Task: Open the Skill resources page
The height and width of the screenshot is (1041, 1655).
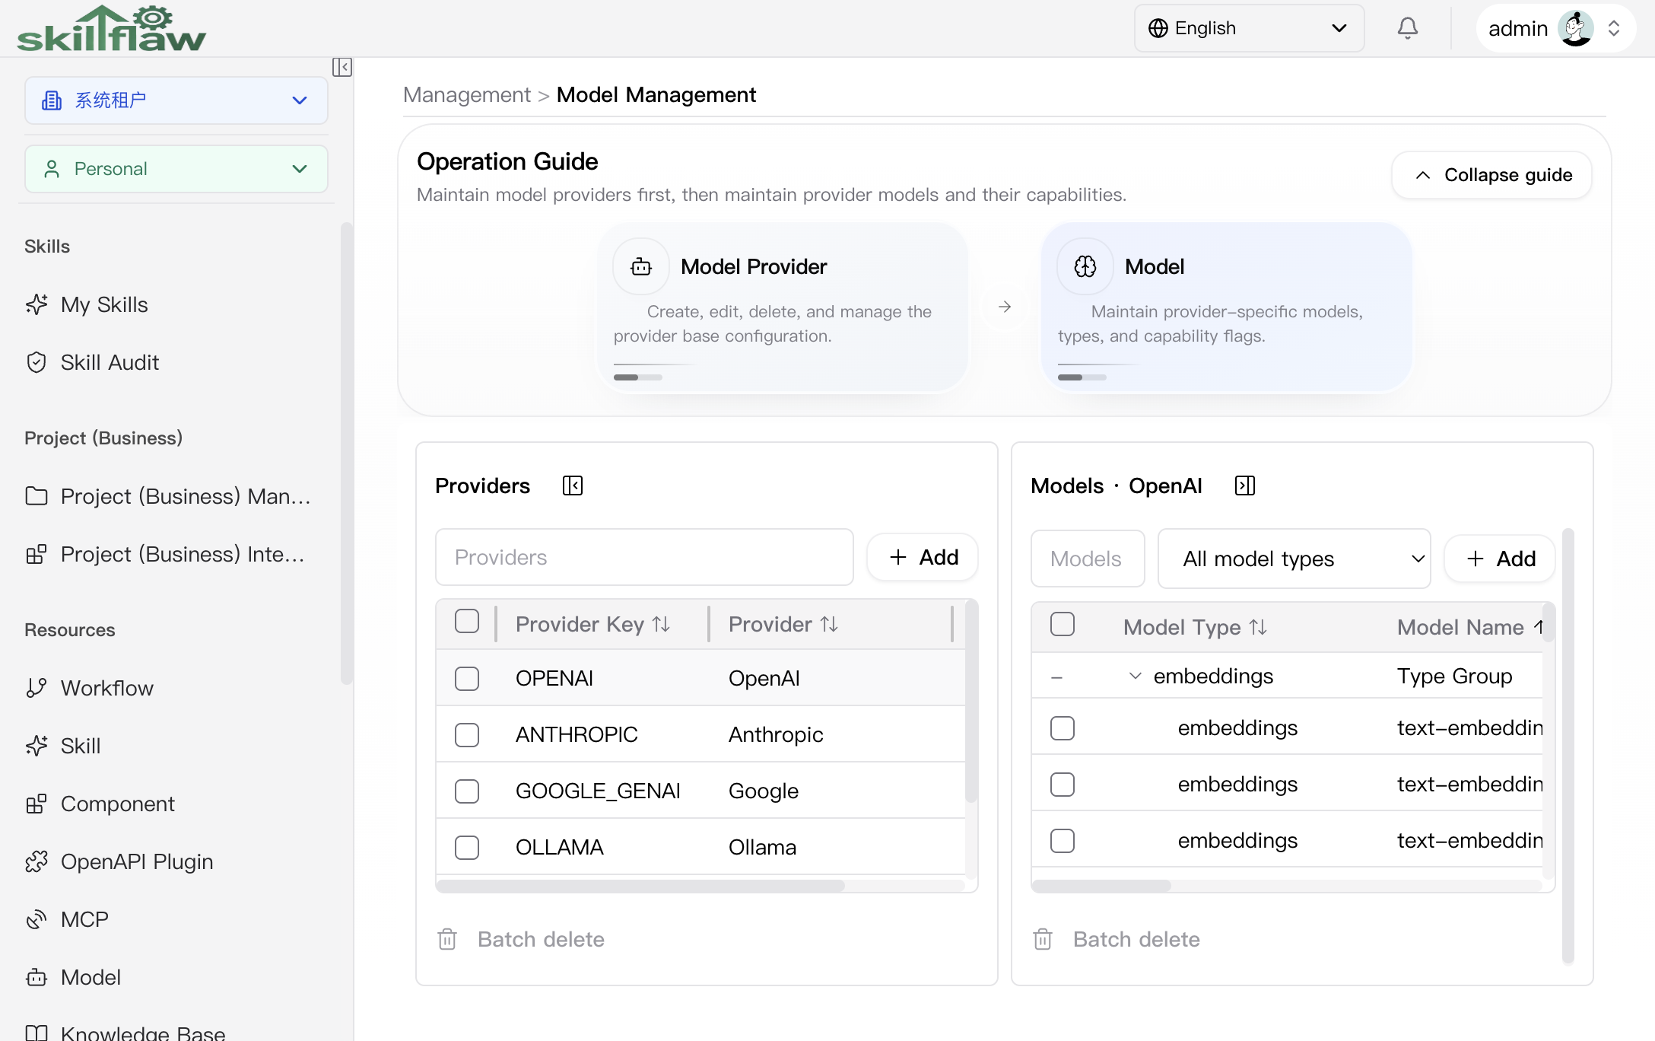Action: (81, 746)
